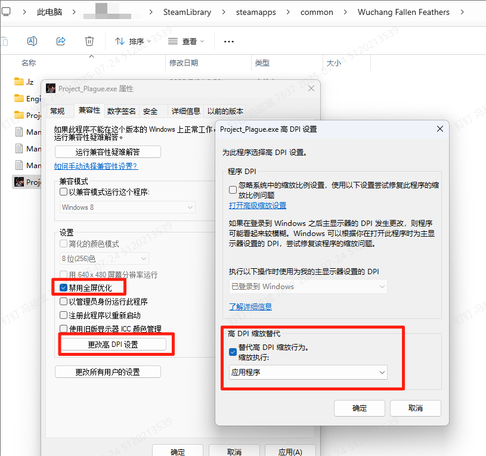The image size is (486, 456).
Task: Toggle 简化的颜色模式 checkbox
Action: click(63, 243)
